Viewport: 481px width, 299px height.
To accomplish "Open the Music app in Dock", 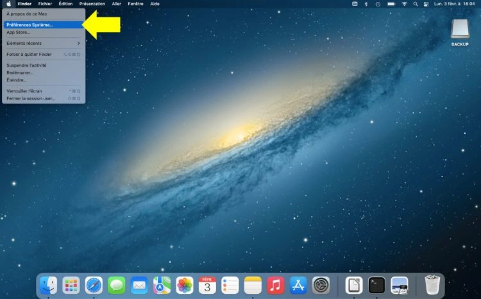I will [275, 285].
